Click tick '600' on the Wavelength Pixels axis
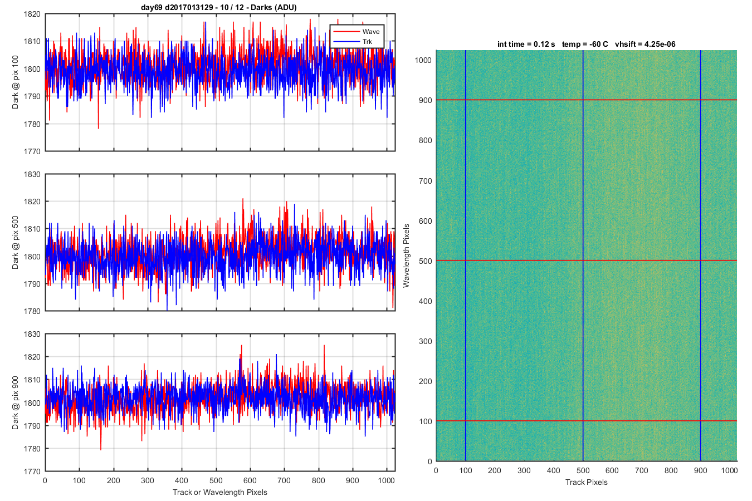The height and width of the screenshot is (501, 752). click(x=426, y=220)
